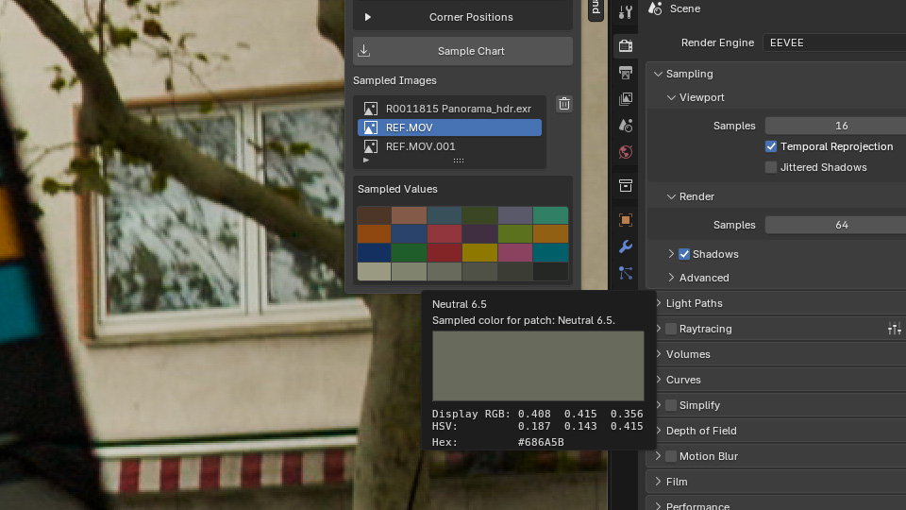Open the Tool properties tab
Viewport: 906px width, 510px height.
click(625, 11)
